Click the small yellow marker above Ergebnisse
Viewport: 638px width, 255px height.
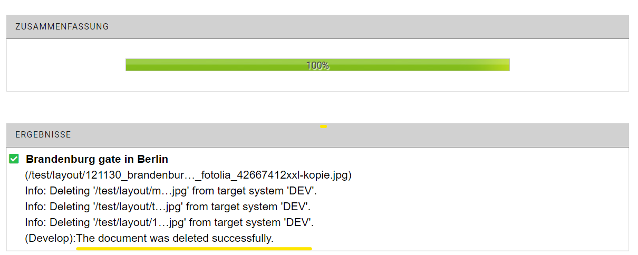[323, 126]
